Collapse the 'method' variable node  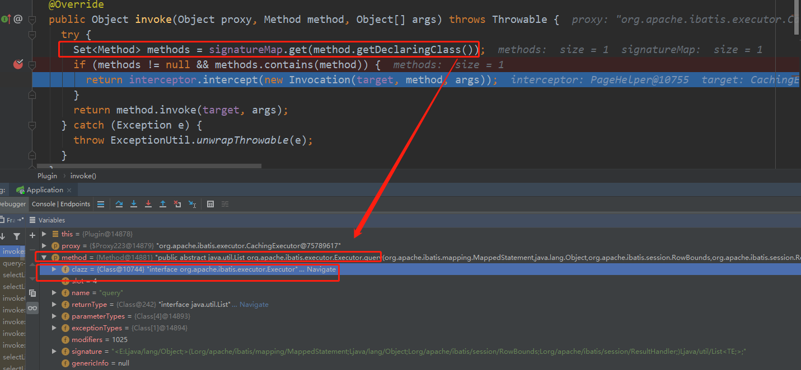(x=45, y=257)
